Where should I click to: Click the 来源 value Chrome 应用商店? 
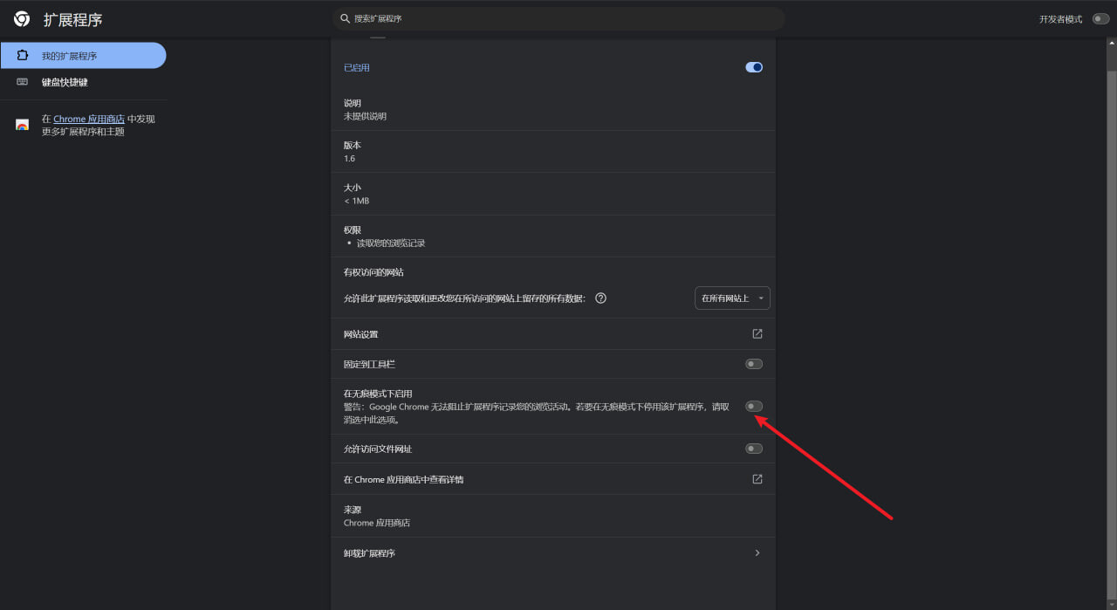pyautogui.click(x=377, y=523)
